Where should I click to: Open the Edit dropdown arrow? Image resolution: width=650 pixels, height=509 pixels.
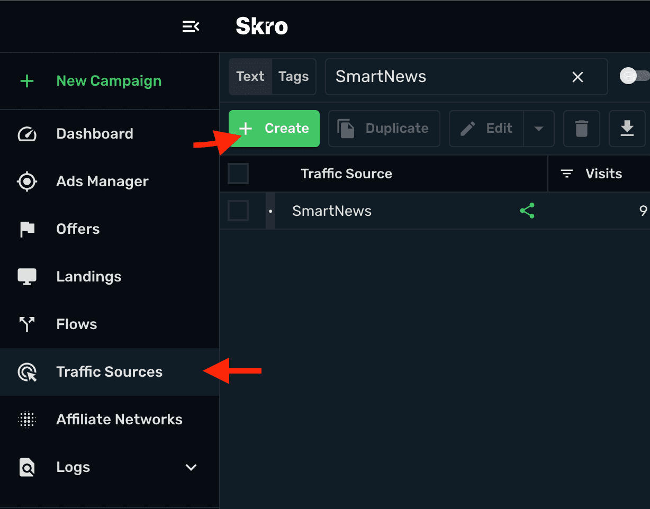click(x=539, y=129)
